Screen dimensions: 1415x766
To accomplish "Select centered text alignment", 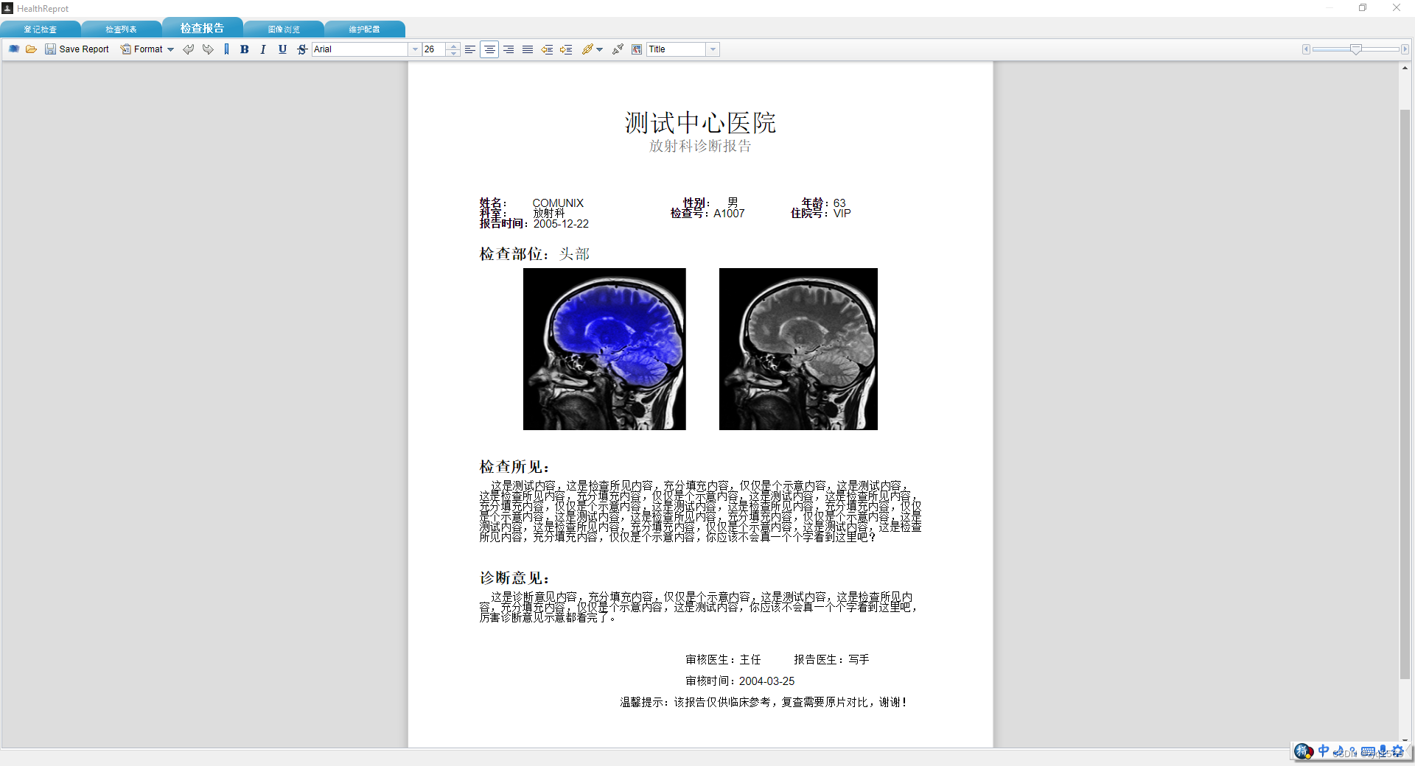I will [x=489, y=49].
